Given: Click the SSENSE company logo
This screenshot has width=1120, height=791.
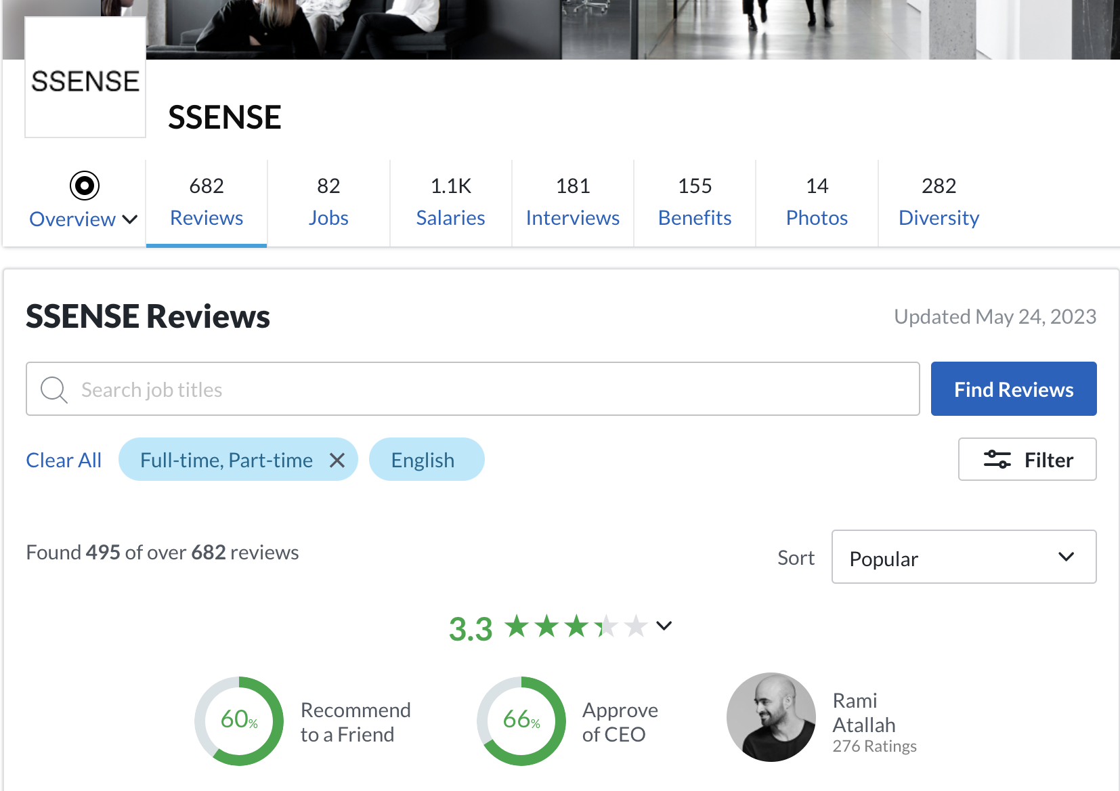Looking at the screenshot, I should 85,77.
